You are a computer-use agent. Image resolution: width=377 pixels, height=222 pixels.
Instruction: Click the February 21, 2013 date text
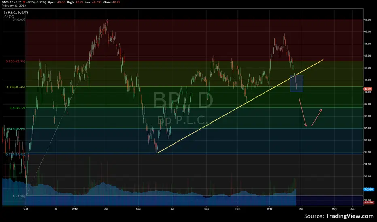14,6
